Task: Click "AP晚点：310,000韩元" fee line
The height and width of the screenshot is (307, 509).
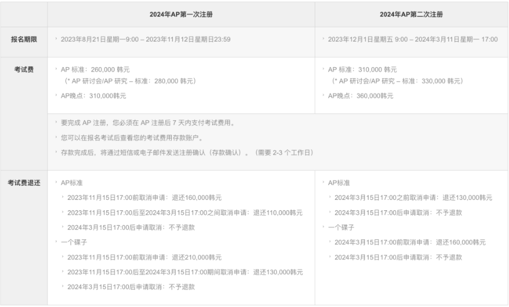Action: coord(93,96)
